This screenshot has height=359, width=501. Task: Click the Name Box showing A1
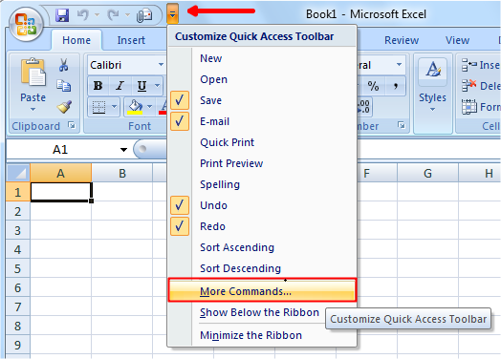[x=61, y=149]
